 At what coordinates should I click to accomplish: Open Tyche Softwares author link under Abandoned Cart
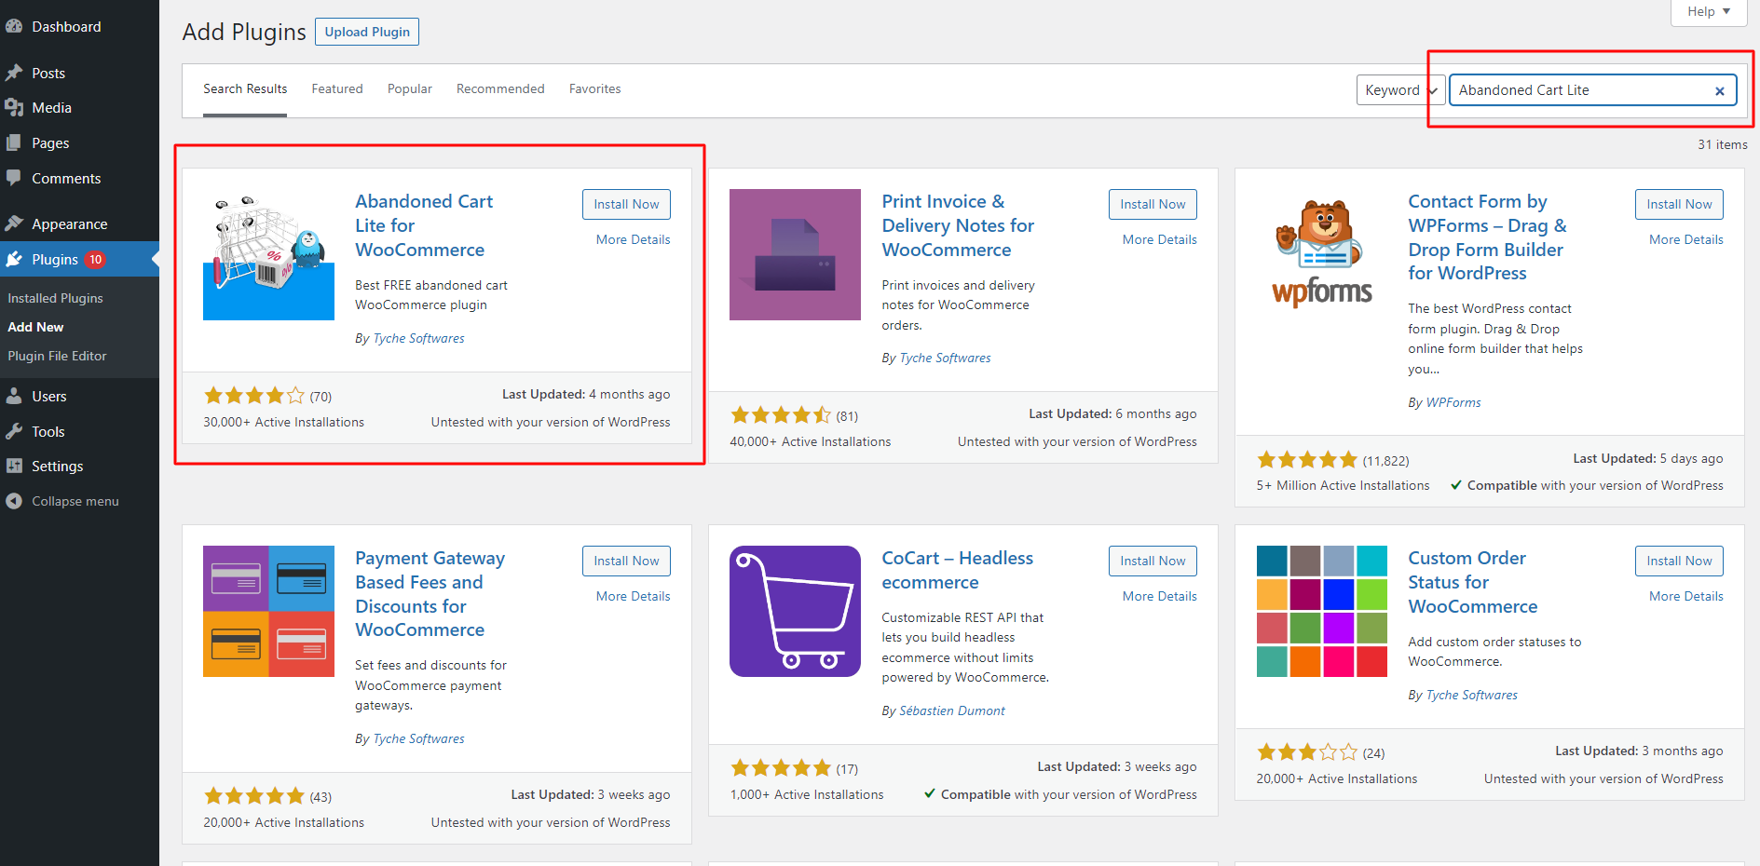(418, 339)
